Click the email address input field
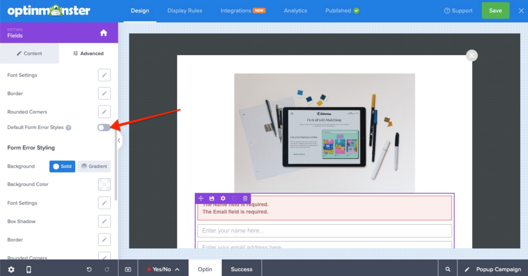Image resolution: width=528 pixels, height=276 pixels. (x=325, y=245)
